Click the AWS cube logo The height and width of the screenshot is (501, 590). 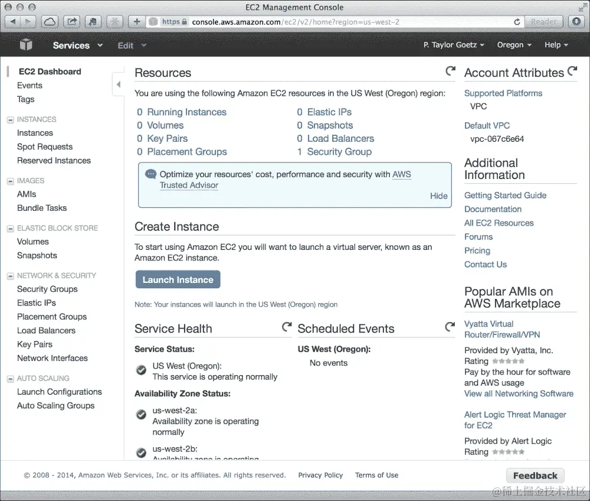26,45
